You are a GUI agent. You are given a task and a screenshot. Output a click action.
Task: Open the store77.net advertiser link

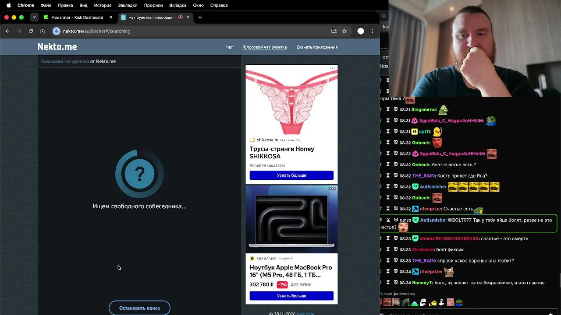point(266,259)
